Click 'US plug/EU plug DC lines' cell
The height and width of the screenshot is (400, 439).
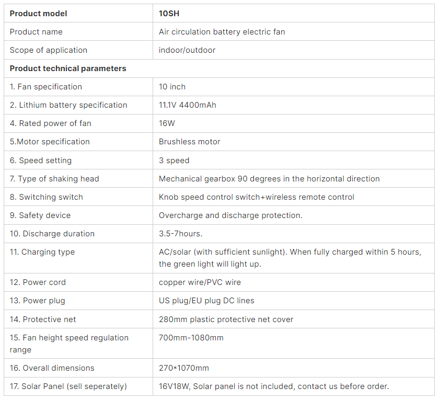click(294, 301)
